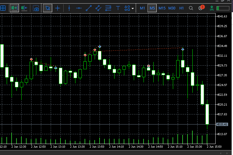Click the 2 Jun 14:10 time label

point(117,147)
